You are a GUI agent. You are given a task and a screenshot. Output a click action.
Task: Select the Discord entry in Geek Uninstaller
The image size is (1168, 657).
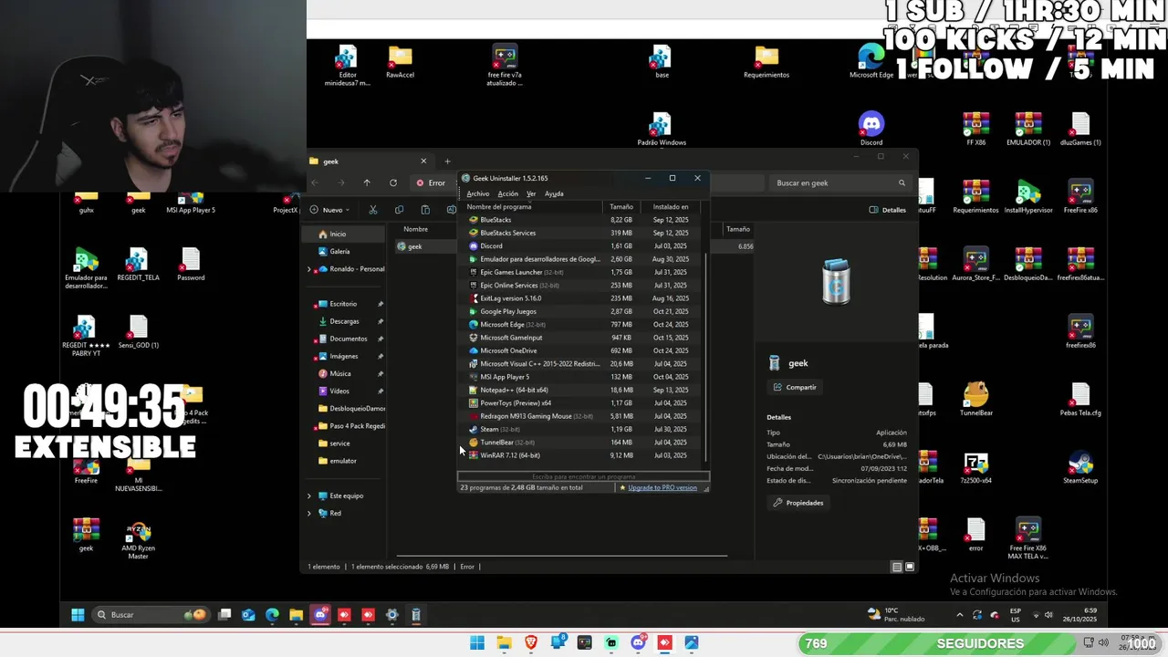coord(581,246)
